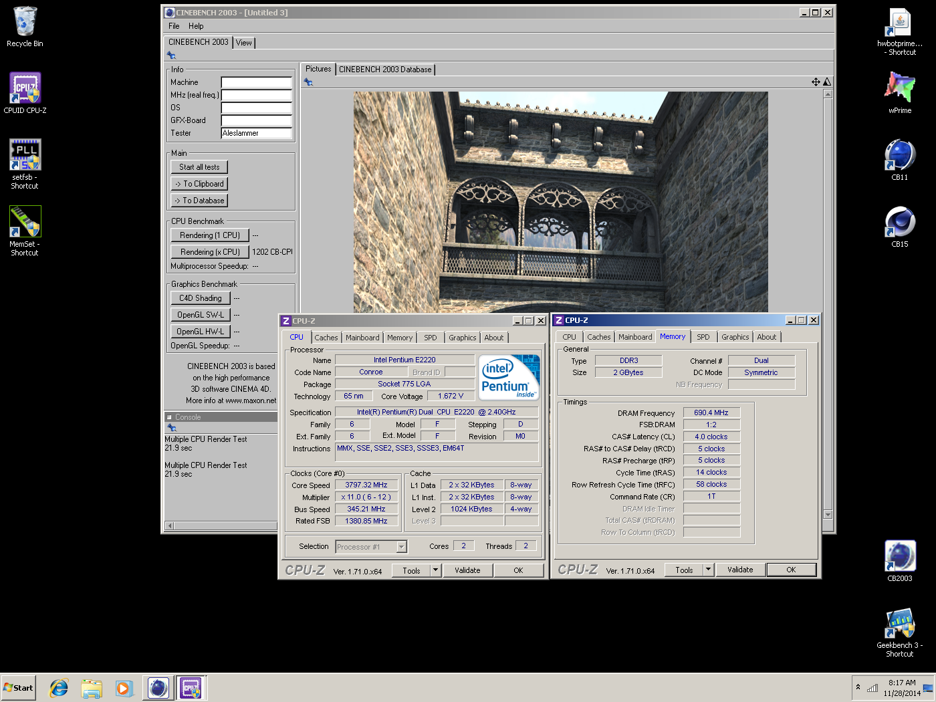Open the Mainboard tab in left CPU-Z window
This screenshot has width=936, height=702.
click(x=362, y=338)
